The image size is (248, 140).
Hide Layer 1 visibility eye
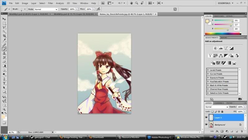point(206,117)
